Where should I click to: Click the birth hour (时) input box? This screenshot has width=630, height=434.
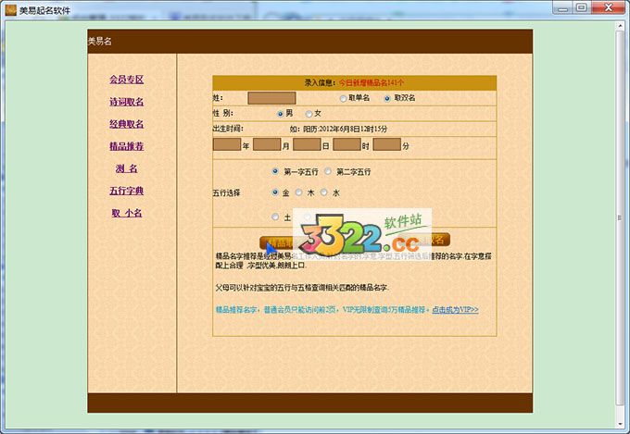[x=346, y=144]
